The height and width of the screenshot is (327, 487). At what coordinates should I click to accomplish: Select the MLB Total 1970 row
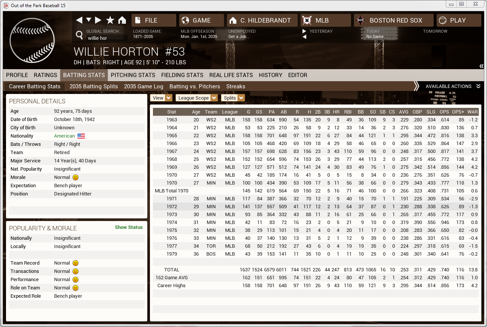[316, 191]
